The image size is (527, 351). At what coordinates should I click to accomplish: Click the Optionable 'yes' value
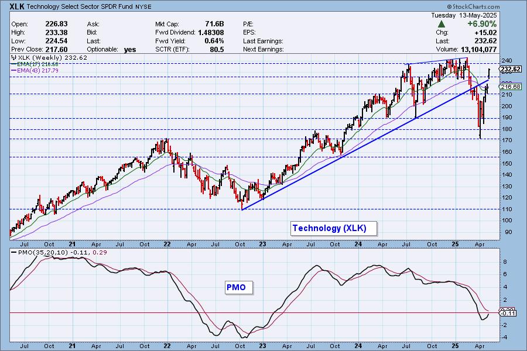[130, 50]
